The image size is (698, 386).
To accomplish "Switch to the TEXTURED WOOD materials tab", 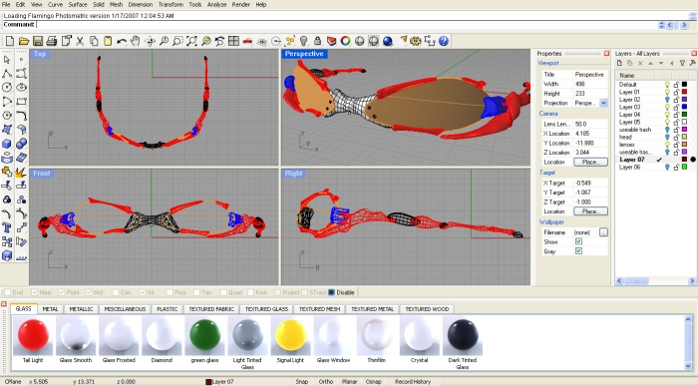I will tap(427, 309).
